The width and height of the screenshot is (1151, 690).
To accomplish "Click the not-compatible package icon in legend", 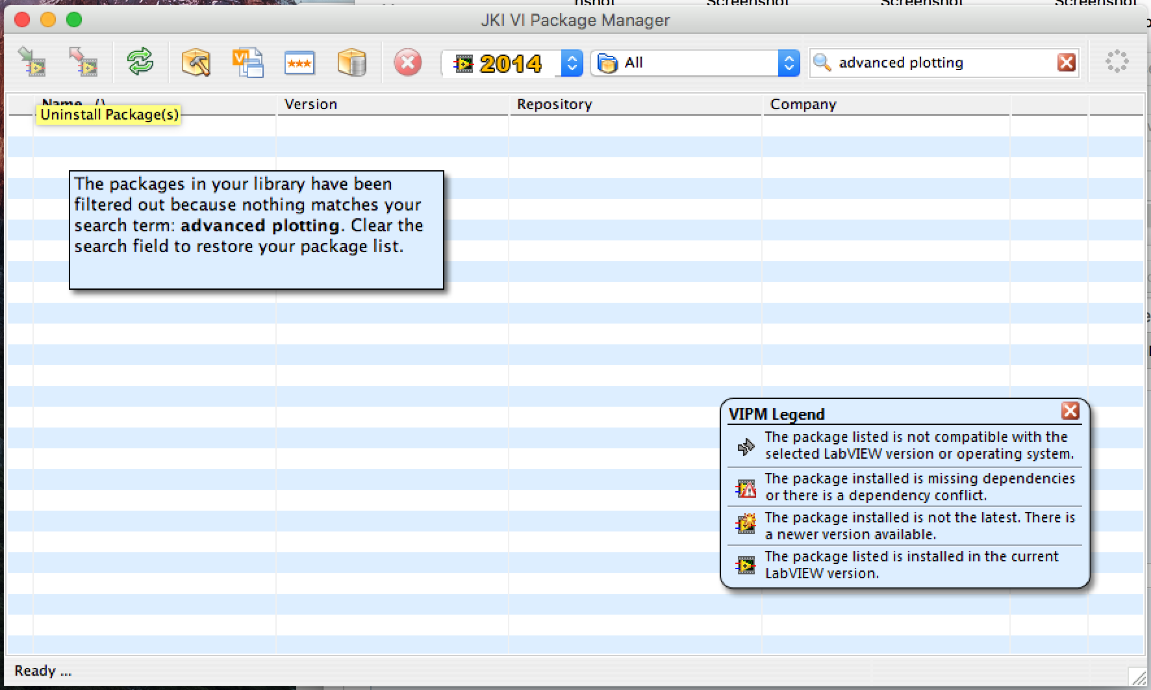I will click(x=746, y=446).
